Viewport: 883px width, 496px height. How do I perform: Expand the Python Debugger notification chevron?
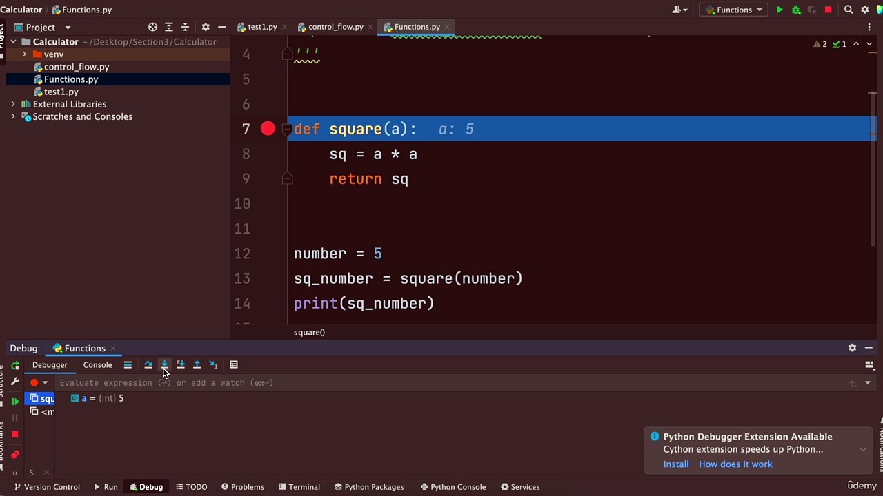tap(863, 450)
